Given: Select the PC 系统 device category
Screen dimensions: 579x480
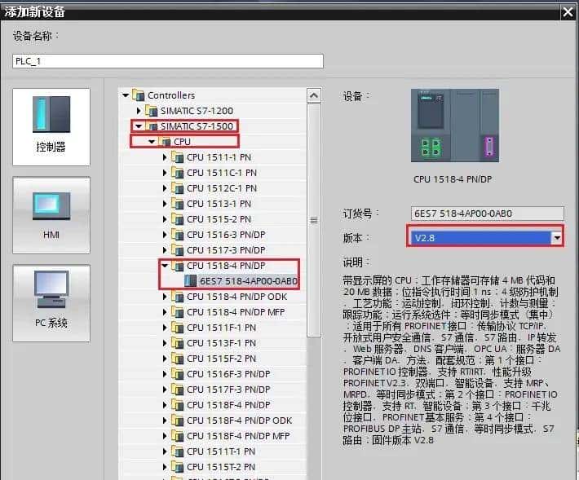Looking at the screenshot, I should click(x=51, y=303).
